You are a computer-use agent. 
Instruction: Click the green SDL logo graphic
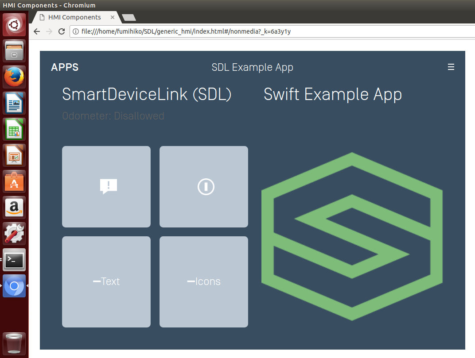(352, 236)
